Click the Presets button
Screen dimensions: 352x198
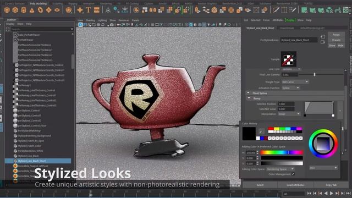336,40
